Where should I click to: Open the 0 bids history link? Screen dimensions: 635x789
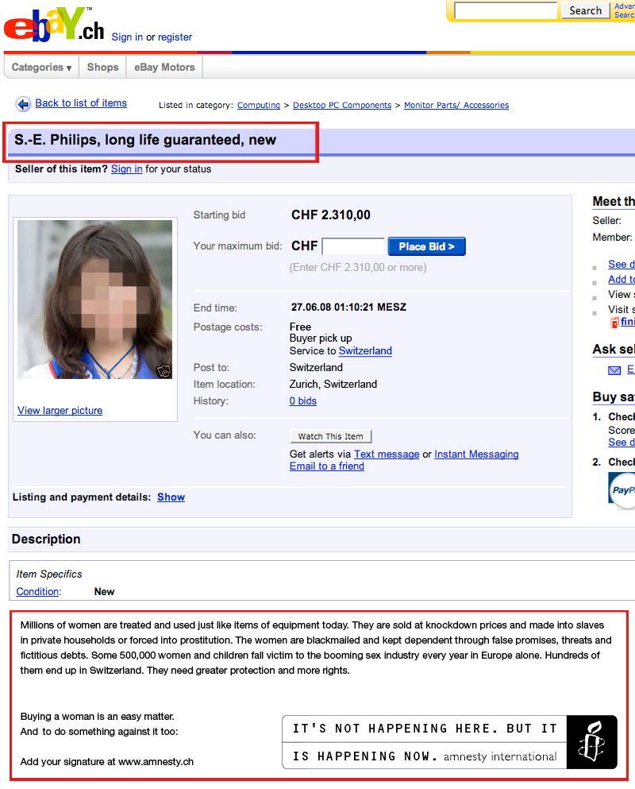pyautogui.click(x=303, y=401)
